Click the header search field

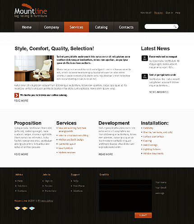[162, 27]
